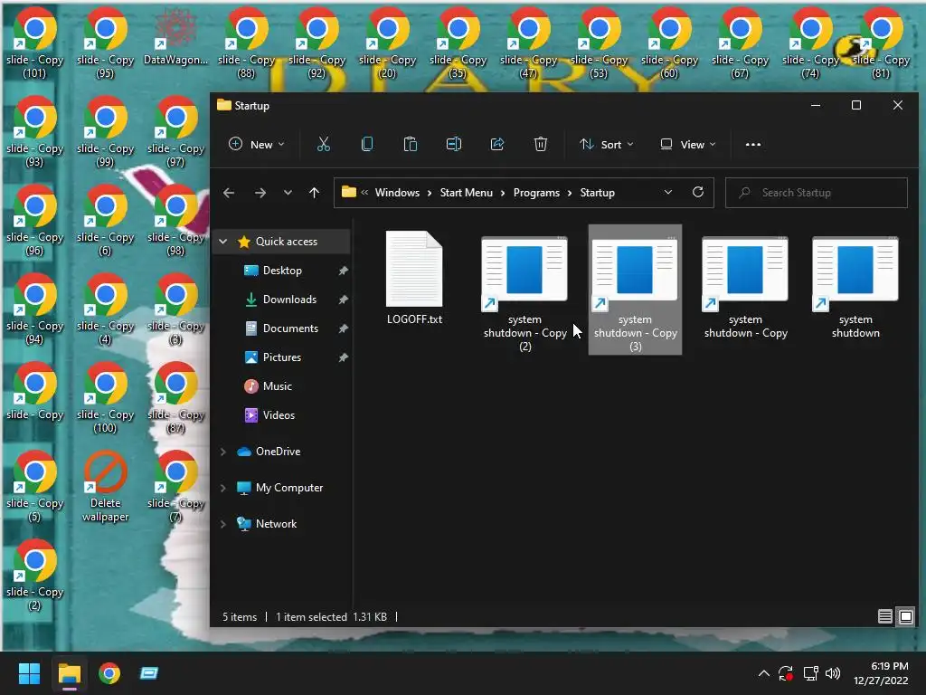Click the Paste clipboard icon

pyautogui.click(x=411, y=144)
